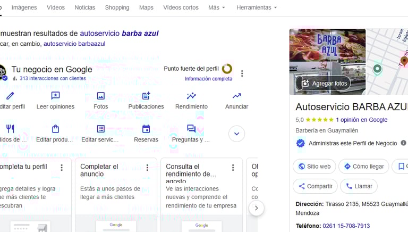
Task: Open the Rendimiento sparkline icon
Action: click(191, 96)
